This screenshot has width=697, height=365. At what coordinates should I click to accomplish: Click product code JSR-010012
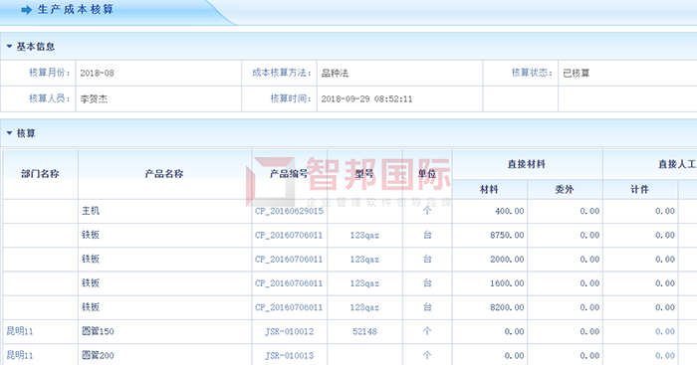[290, 332]
